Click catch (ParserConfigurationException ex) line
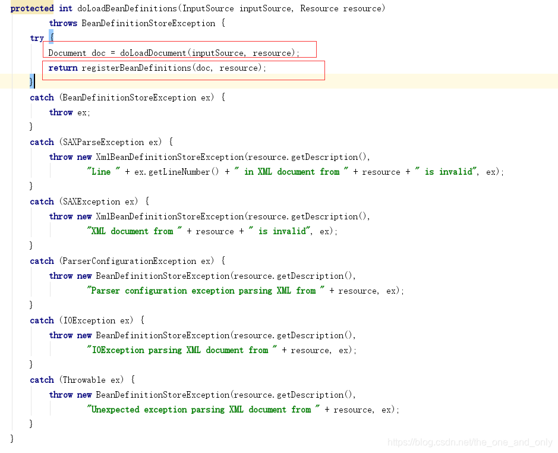 click(127, 261)
